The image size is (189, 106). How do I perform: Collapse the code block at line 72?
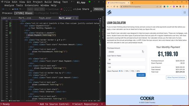click(11, 82)
